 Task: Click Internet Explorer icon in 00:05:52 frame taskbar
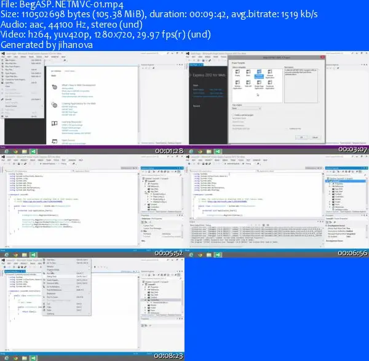7,255
